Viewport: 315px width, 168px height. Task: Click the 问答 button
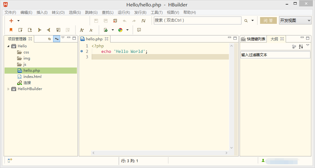point(268,20)
